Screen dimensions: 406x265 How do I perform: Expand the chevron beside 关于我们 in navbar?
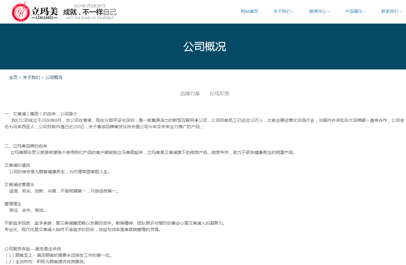pyautogui.click(x=293, y=12)
